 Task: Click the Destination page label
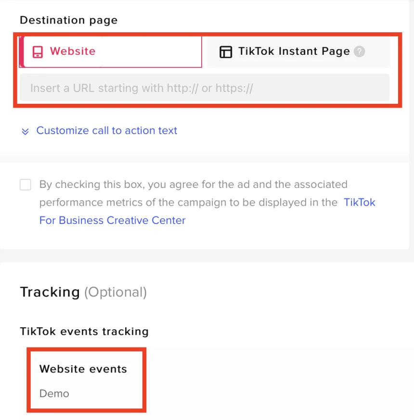click(68, 20)
